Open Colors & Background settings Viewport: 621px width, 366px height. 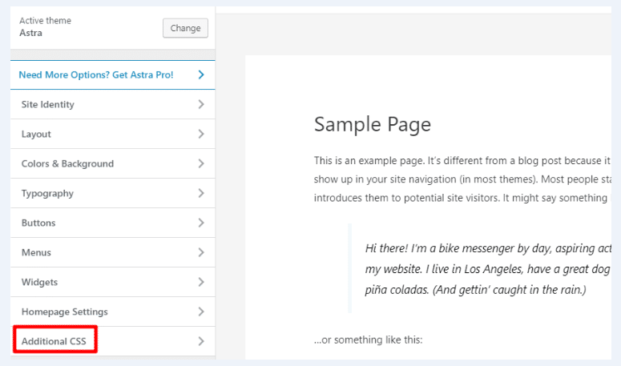click(67, 163)
